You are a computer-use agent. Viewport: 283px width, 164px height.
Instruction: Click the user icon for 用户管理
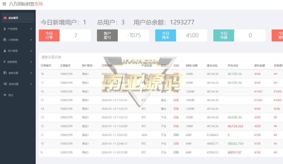tap(5, 51)
